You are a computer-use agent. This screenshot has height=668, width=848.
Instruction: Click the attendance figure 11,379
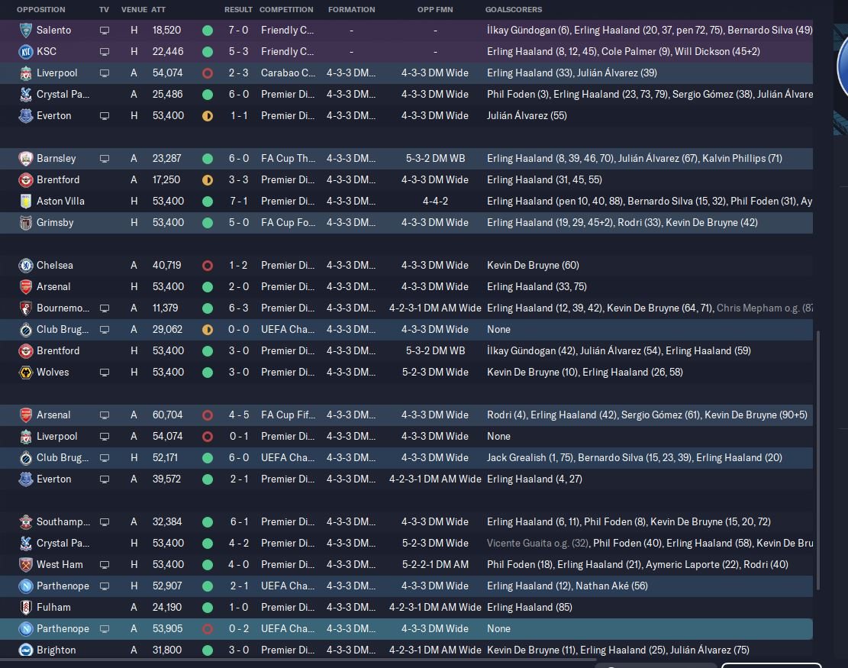coord(165,308)
